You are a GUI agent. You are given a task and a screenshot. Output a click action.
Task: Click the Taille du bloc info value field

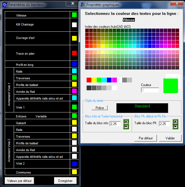pos(115,124)
